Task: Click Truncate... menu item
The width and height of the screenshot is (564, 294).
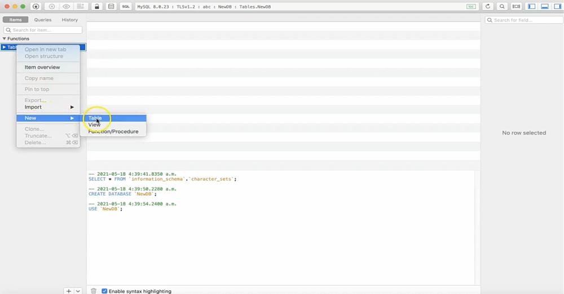Action: 48,136
